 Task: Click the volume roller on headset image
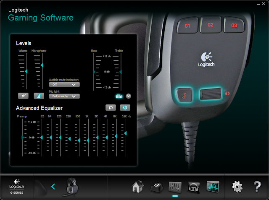click(x=211, y=94)
